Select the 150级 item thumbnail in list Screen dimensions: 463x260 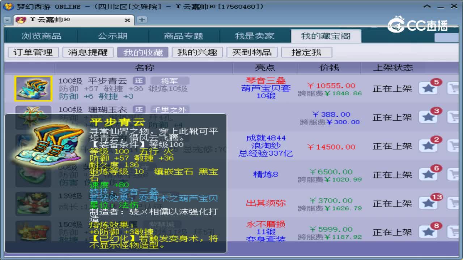[33, 231]
